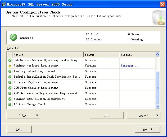Screen dimensions: 167x137
Task: Click success icon beside COM Plus Catalog Requirement
Action: click(10, 88)
